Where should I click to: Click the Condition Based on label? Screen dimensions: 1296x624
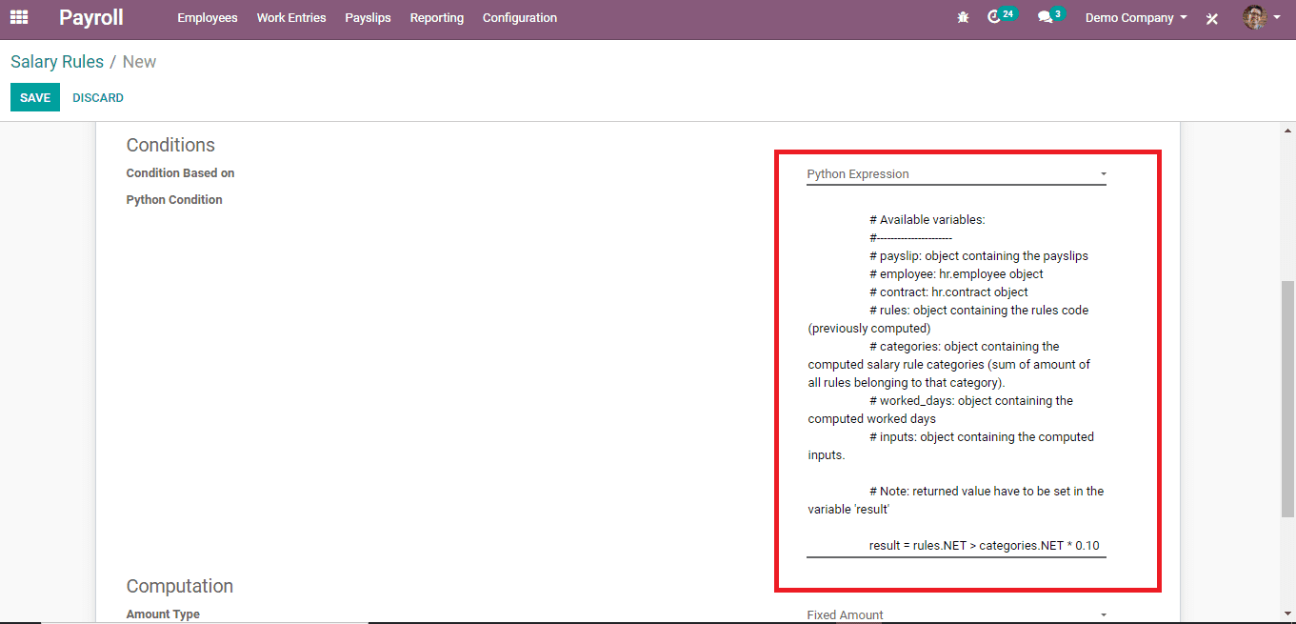pos(180,173)
